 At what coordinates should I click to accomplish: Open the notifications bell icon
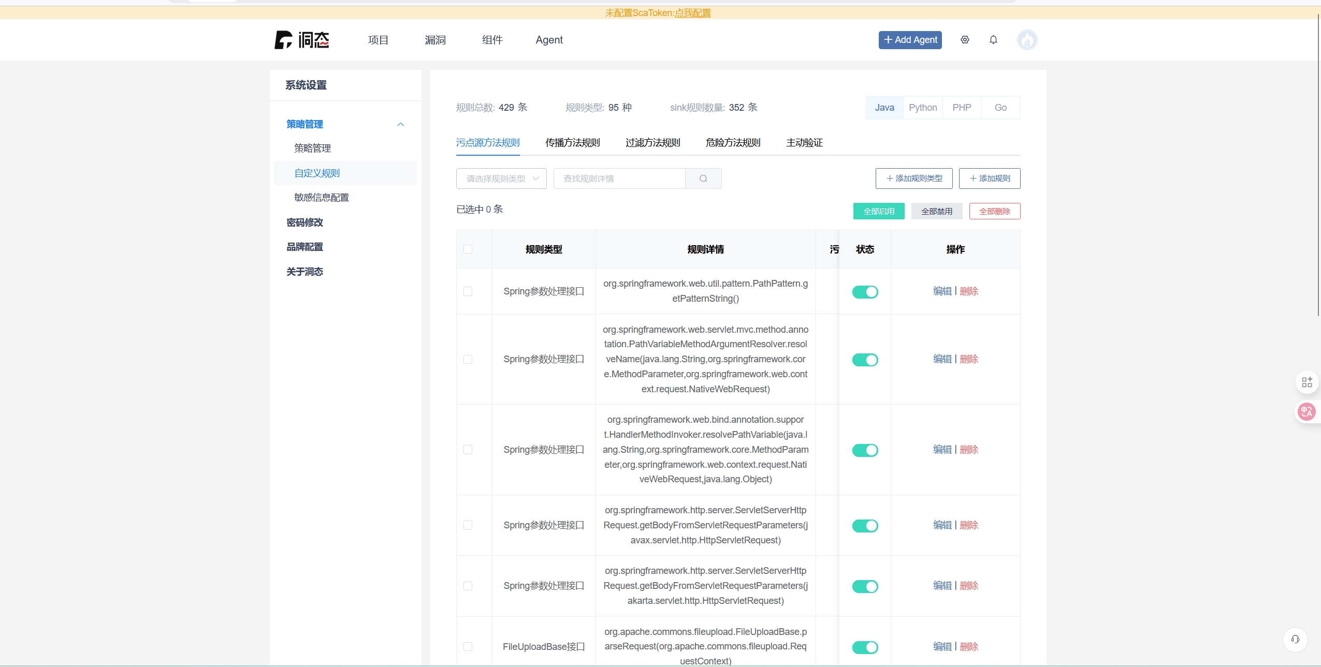click(x=993, y=40)
